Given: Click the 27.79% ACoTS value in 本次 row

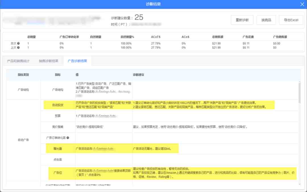Looking at the screenshot, I should point(156,44).
